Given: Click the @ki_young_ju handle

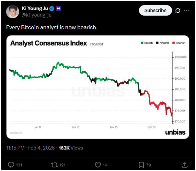Looking at the screenshot, I should pyautogui.click(x=36, y=15).
